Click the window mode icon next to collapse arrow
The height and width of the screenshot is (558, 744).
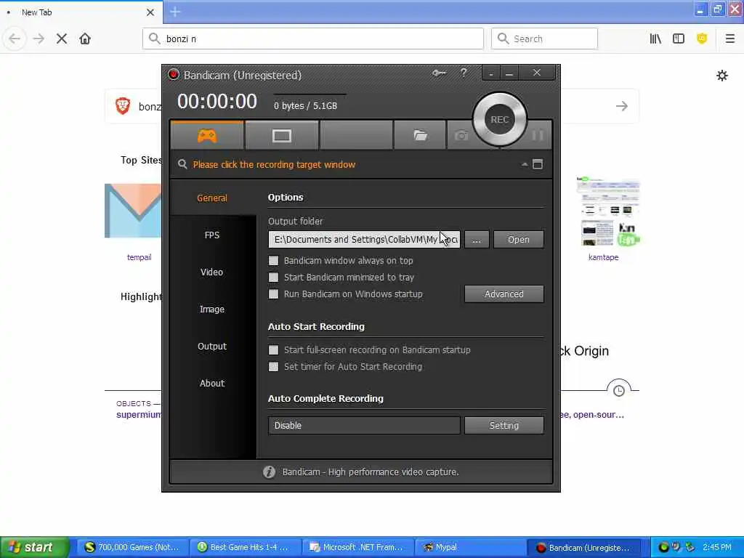(538, 164)
